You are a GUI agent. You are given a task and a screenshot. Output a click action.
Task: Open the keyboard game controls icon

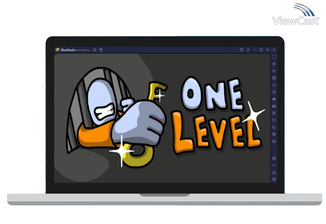(x=274, y=85)
